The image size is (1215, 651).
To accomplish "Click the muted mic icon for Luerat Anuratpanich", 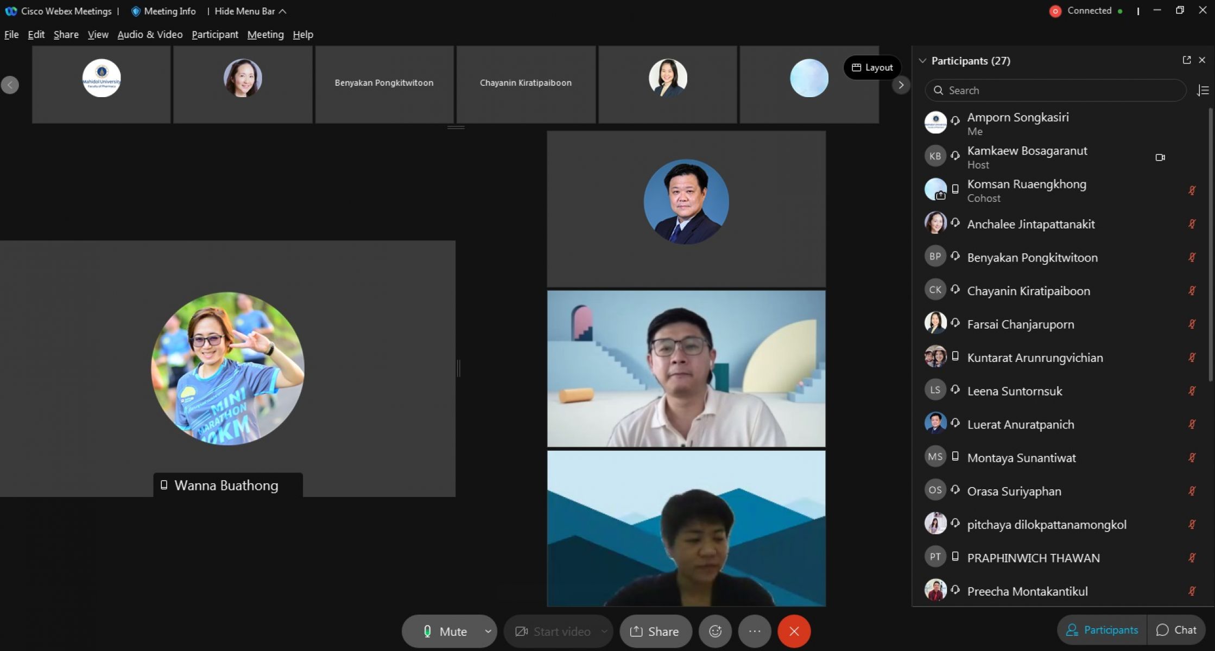I will tap(1192, 424).
